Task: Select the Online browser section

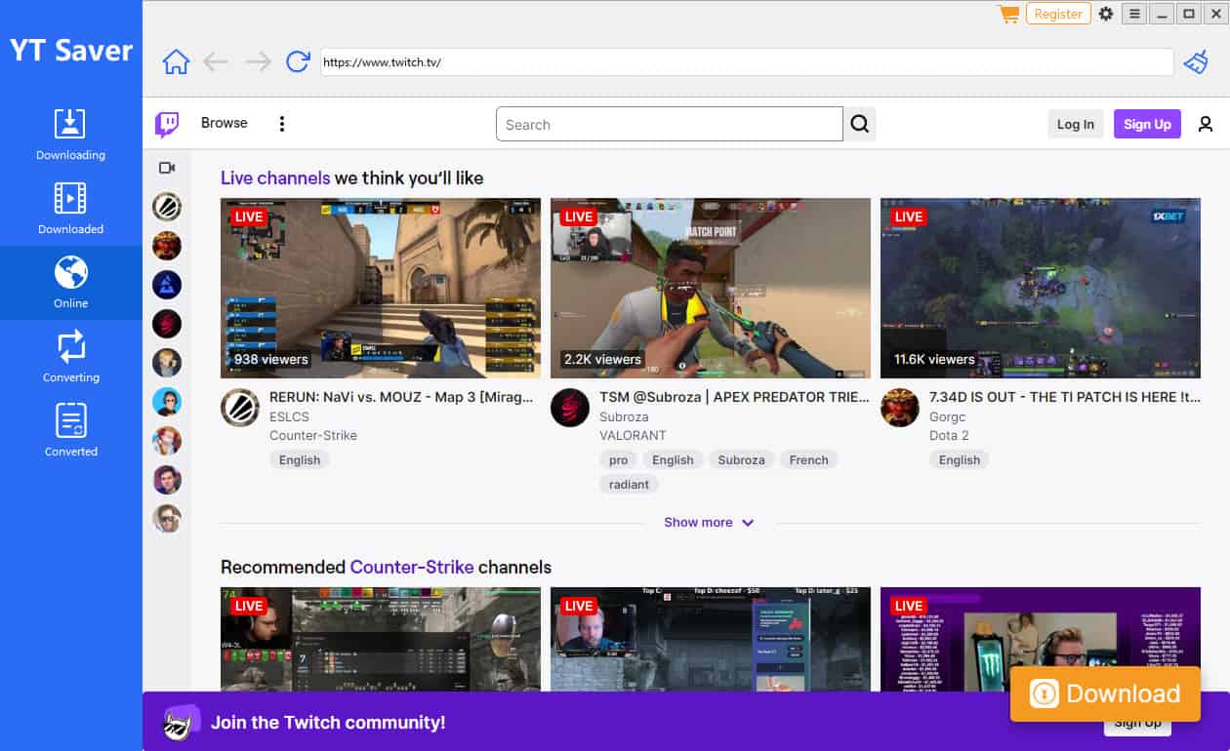Action: point(70,283)
